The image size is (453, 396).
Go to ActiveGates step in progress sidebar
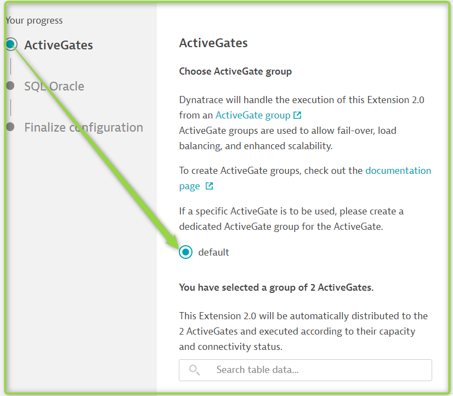[58, 45]
